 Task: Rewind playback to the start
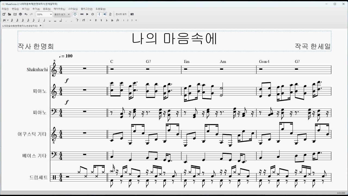82,14
